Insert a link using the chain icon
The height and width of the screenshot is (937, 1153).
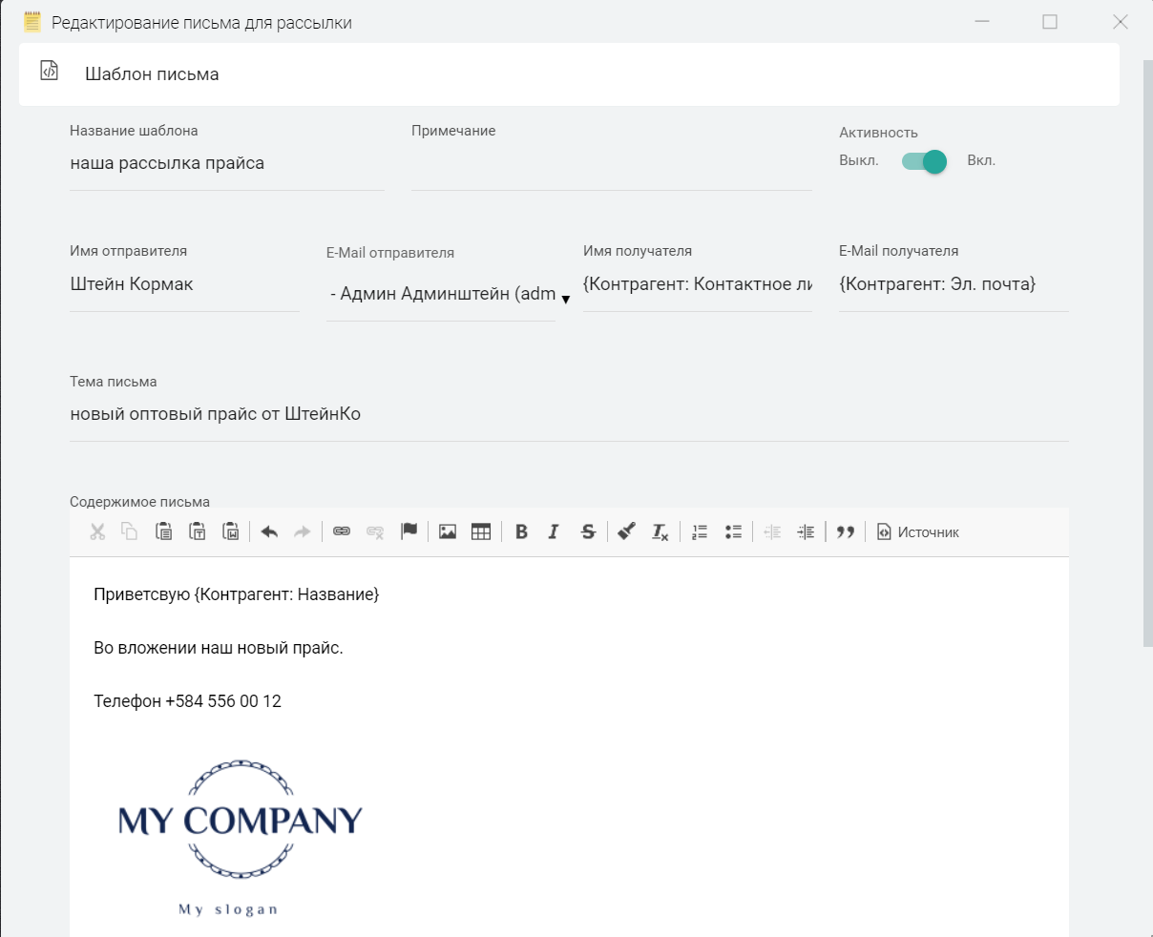click(342, 532)
